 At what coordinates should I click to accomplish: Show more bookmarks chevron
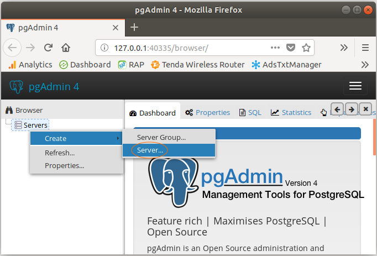365,65
